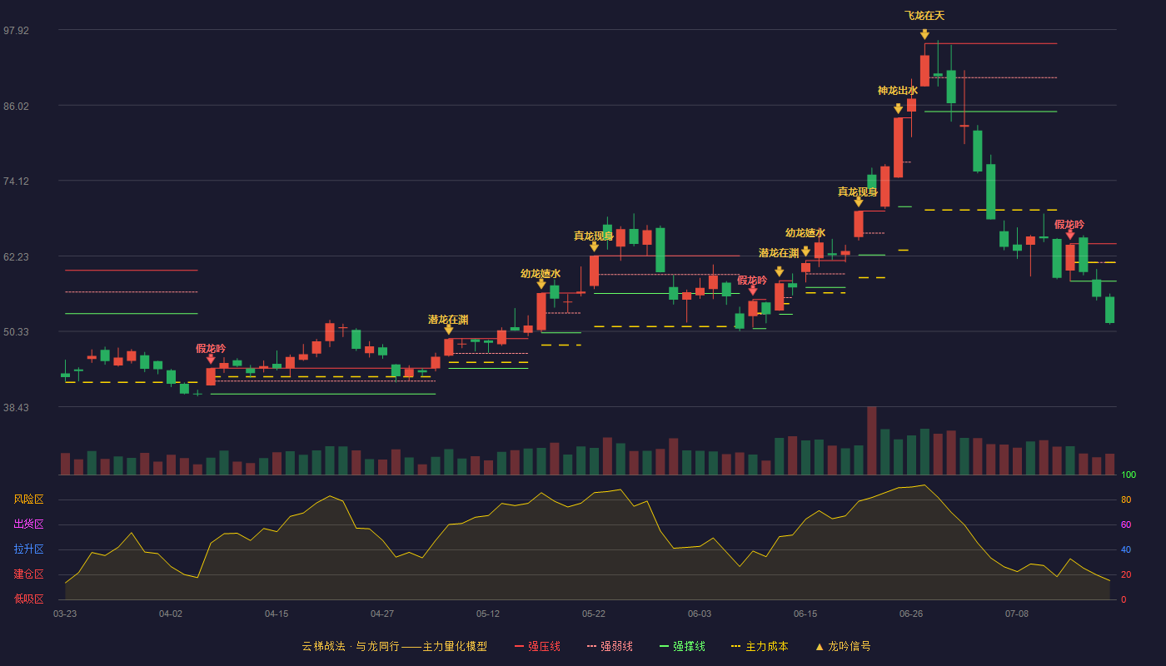Select the 潜龙在渊 signal before 05-12
The width and height of the screenshot is (1166, 666).
coord(448,330)
